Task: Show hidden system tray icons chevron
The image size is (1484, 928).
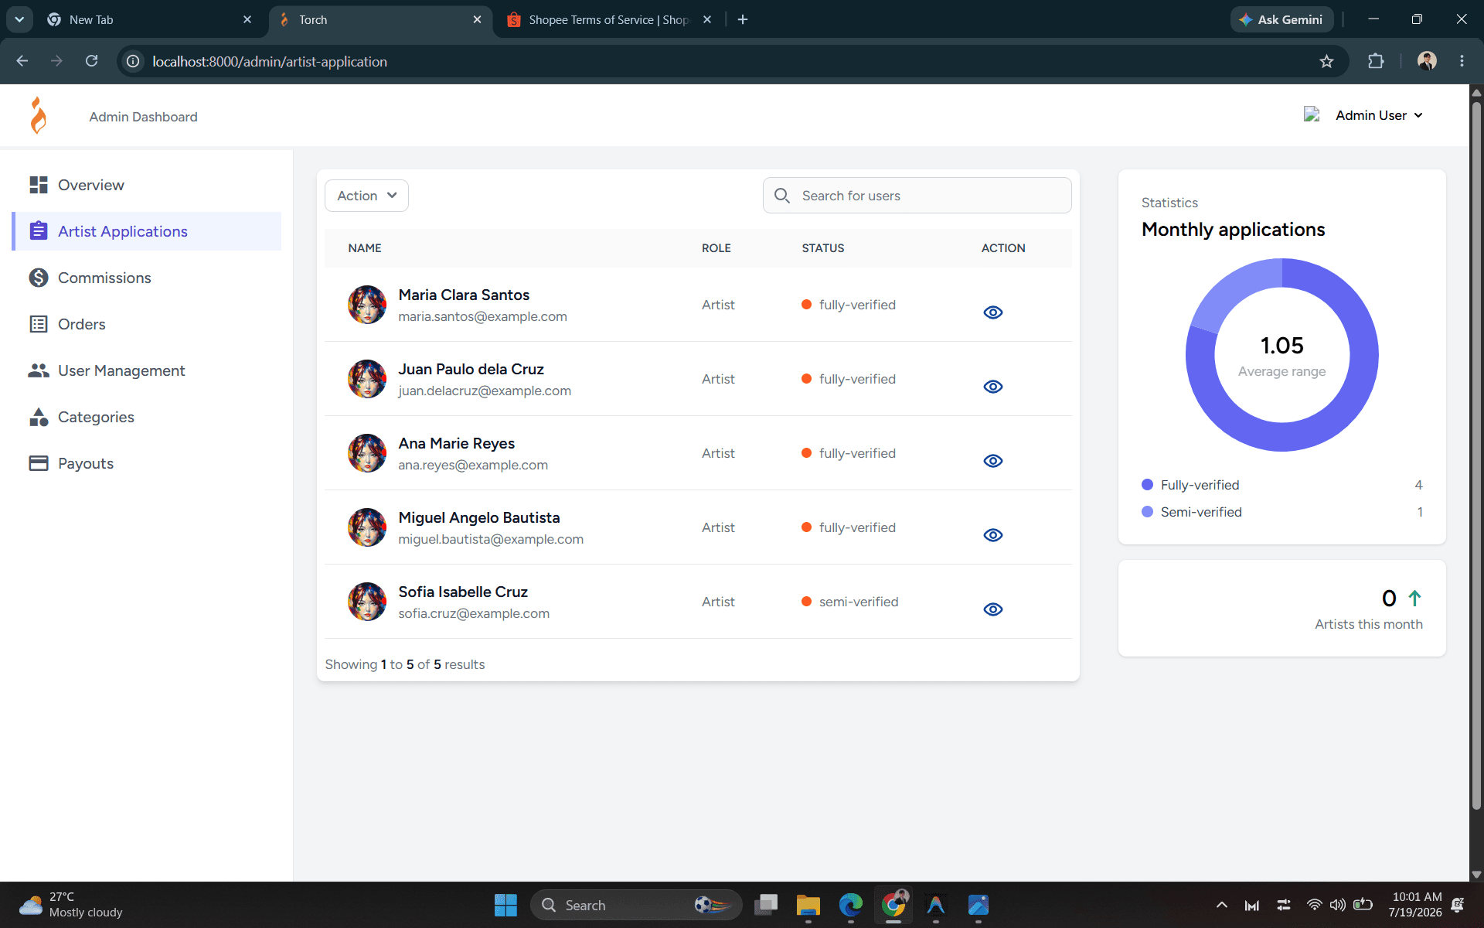Action: (x=1222, y=905)
